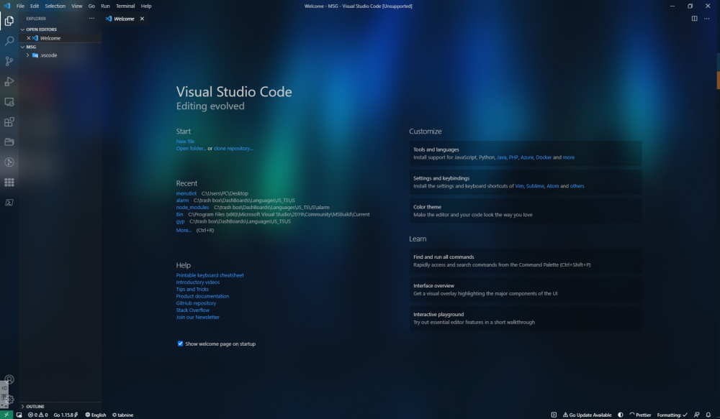Click the grid of squares activity bar icon
The image size is (720, 419).
[9, 183]
